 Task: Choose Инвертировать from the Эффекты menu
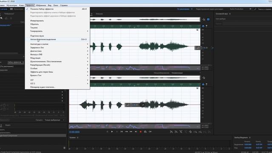point(57,21)
